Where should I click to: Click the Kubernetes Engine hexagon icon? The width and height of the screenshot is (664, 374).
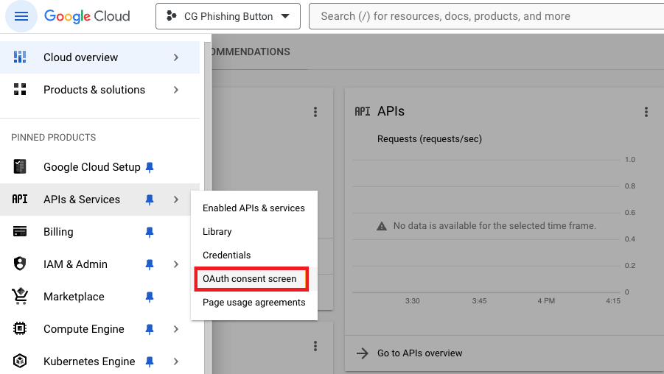[x=20, y=361]
